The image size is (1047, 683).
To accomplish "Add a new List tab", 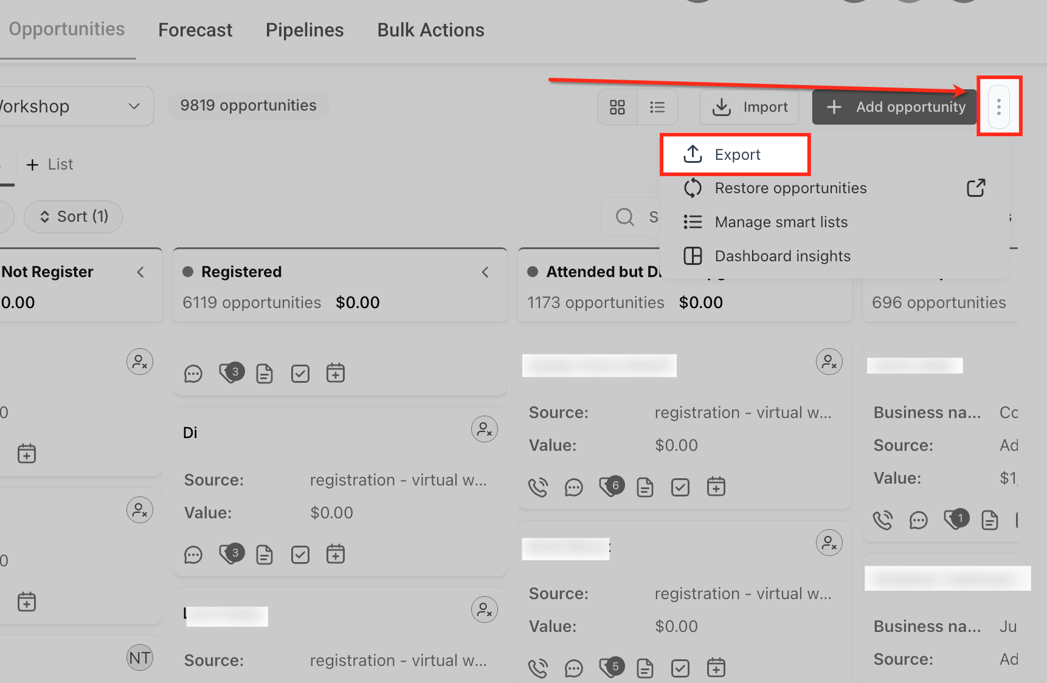I will coord(50,165).
